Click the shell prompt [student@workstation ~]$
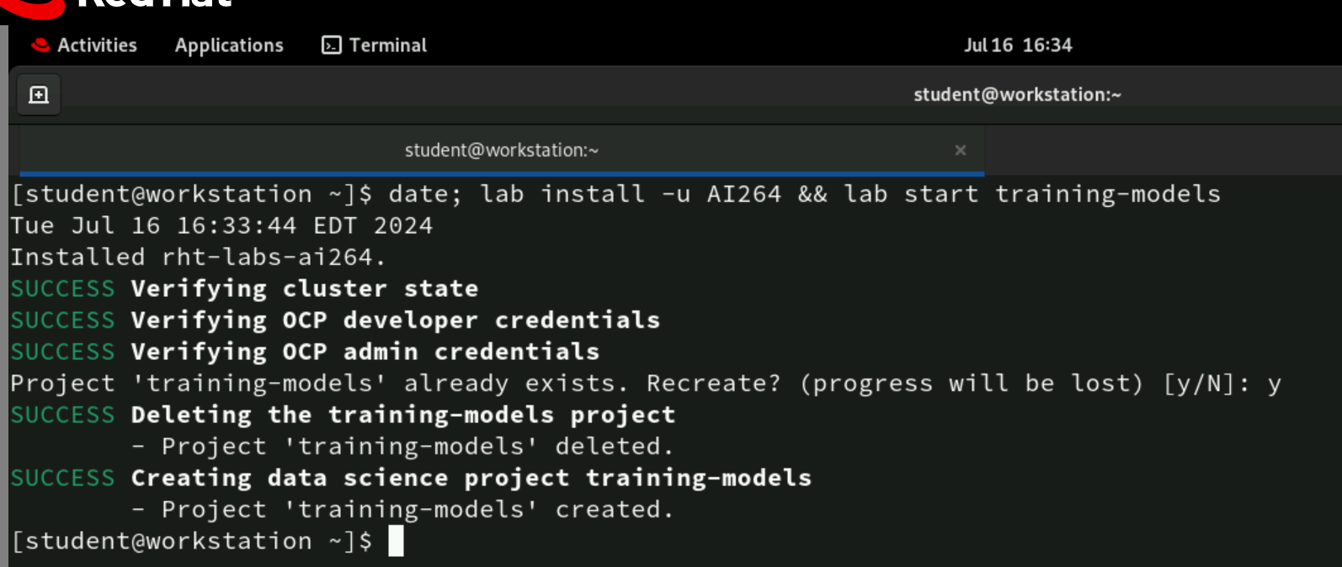 [x=189, y=540]
